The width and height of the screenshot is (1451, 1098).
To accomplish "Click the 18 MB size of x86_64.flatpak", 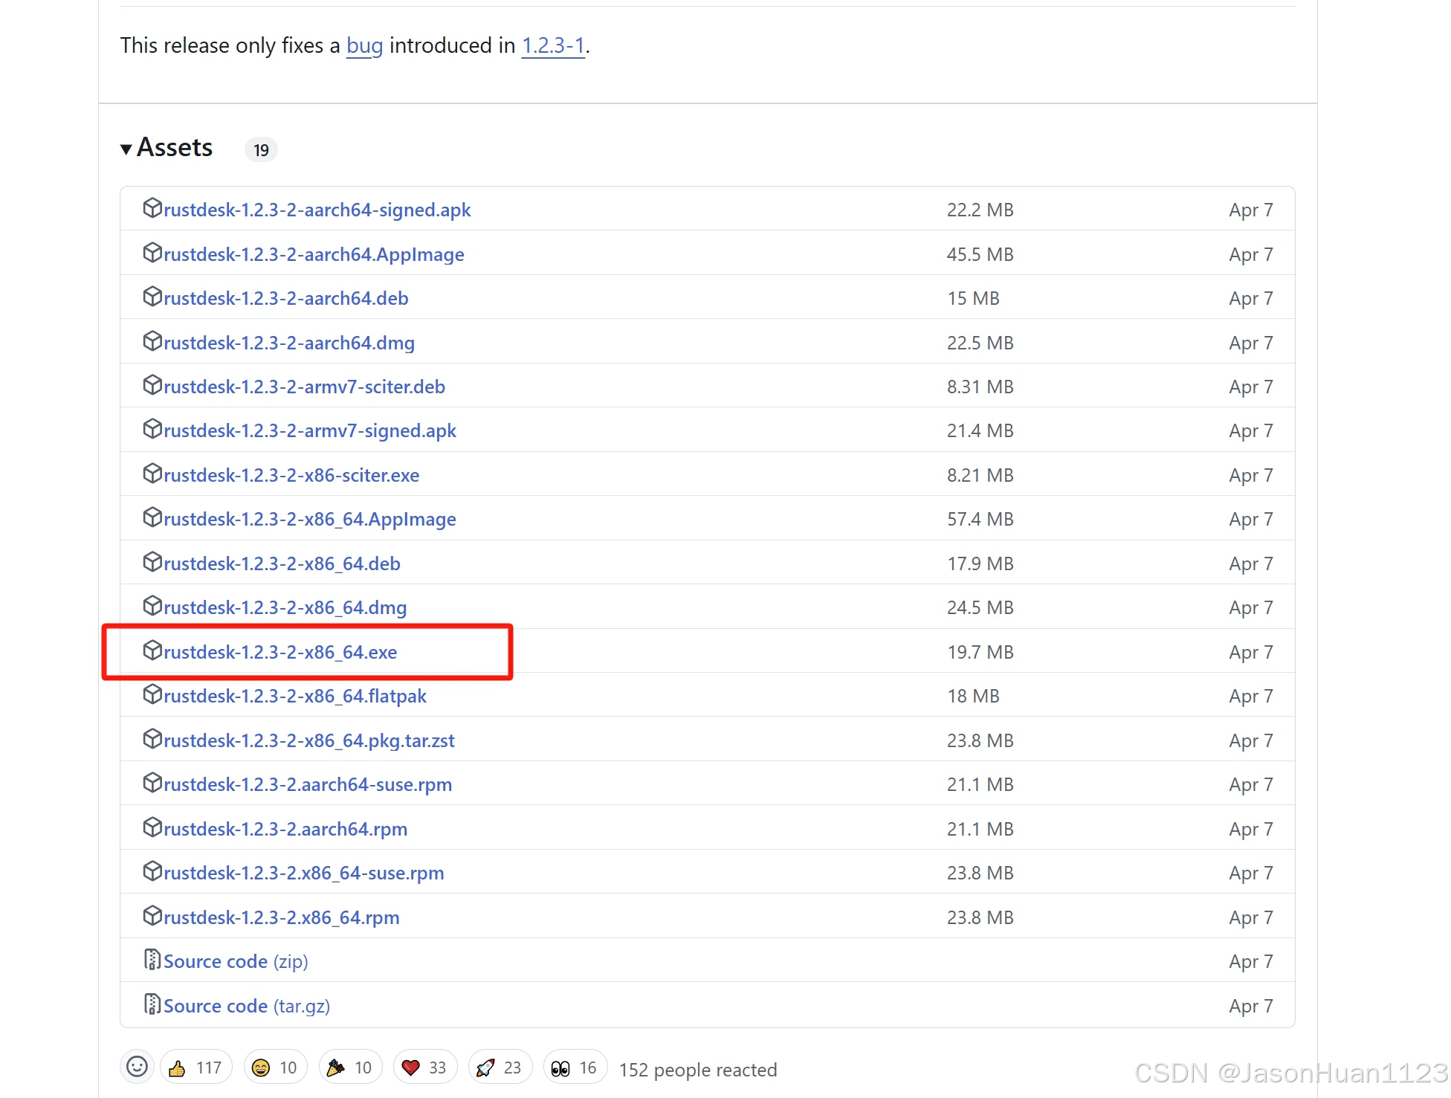I will [973, 696].
